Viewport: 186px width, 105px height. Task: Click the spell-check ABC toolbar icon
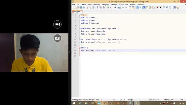174,8
